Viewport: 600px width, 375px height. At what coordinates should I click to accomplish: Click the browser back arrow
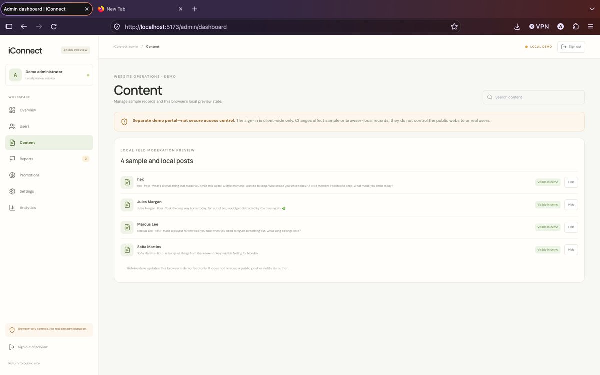pyautogui.click(x=24, y=27)
